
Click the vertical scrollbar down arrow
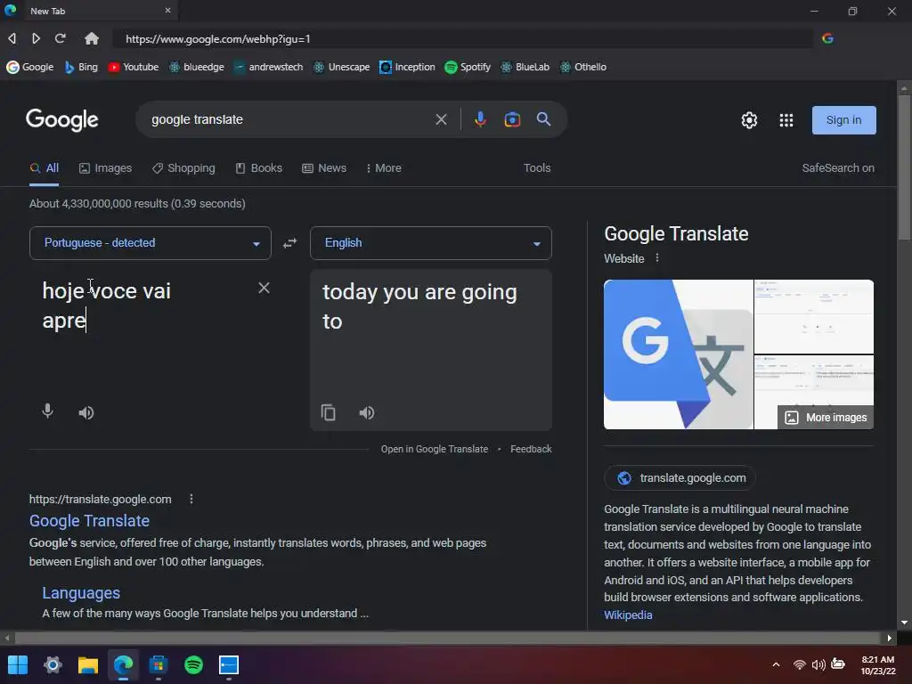[904, 623]
